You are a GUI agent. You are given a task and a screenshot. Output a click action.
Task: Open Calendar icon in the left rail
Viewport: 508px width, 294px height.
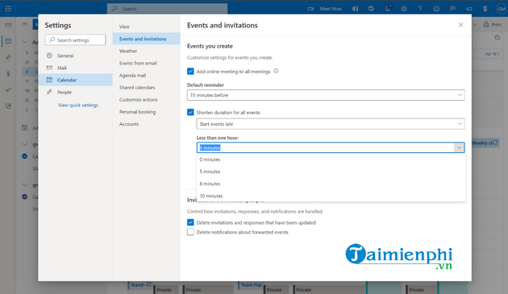coord(8,41)
